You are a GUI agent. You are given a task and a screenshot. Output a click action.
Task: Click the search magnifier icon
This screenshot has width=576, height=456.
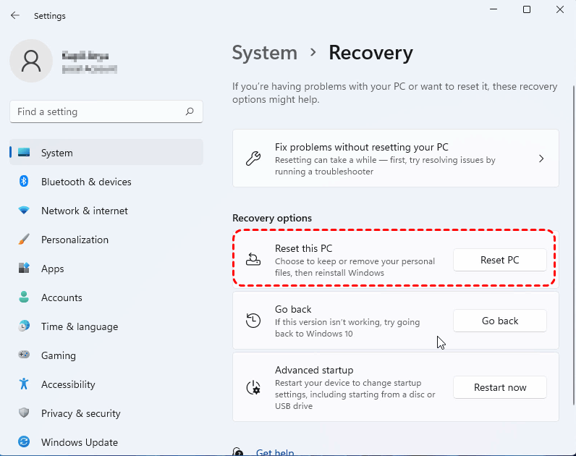tap(190, 111)
